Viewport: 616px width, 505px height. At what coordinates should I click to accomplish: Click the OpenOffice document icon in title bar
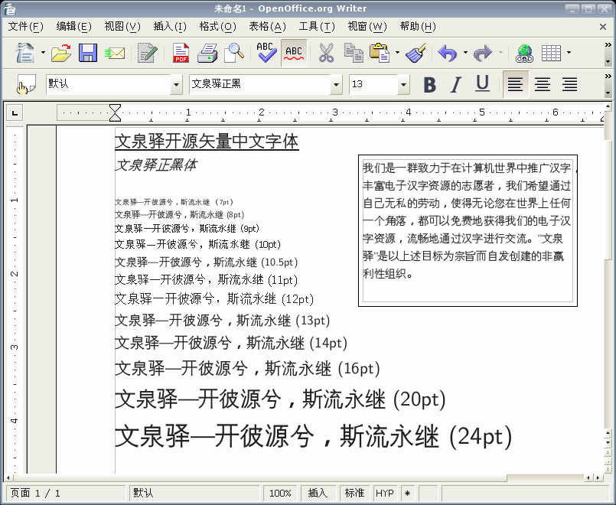9,8
